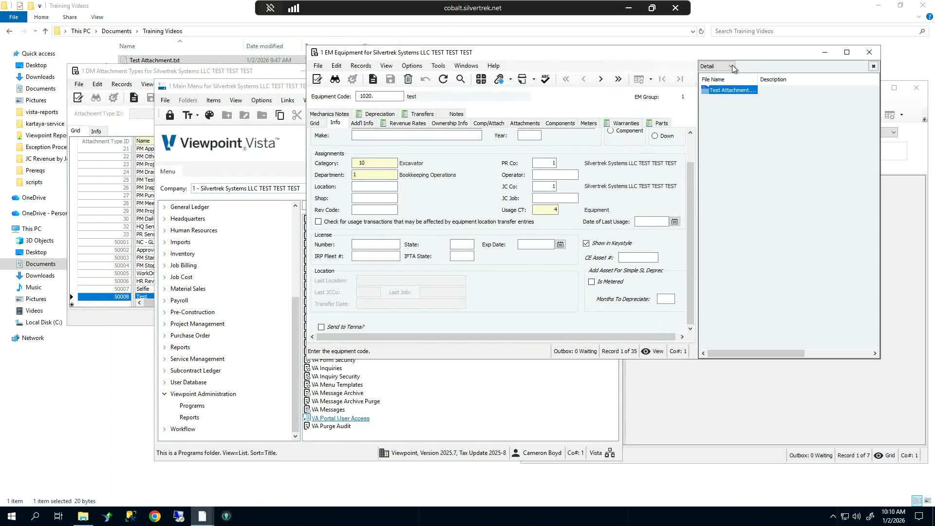
Task: Enable the usage transactions location transfer checkbox
Action: (318, 222)
